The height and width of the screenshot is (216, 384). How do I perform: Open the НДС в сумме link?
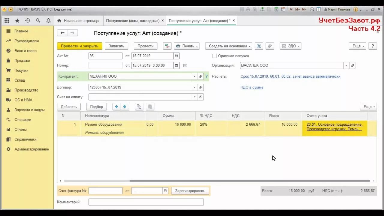(x=252, y=87)
